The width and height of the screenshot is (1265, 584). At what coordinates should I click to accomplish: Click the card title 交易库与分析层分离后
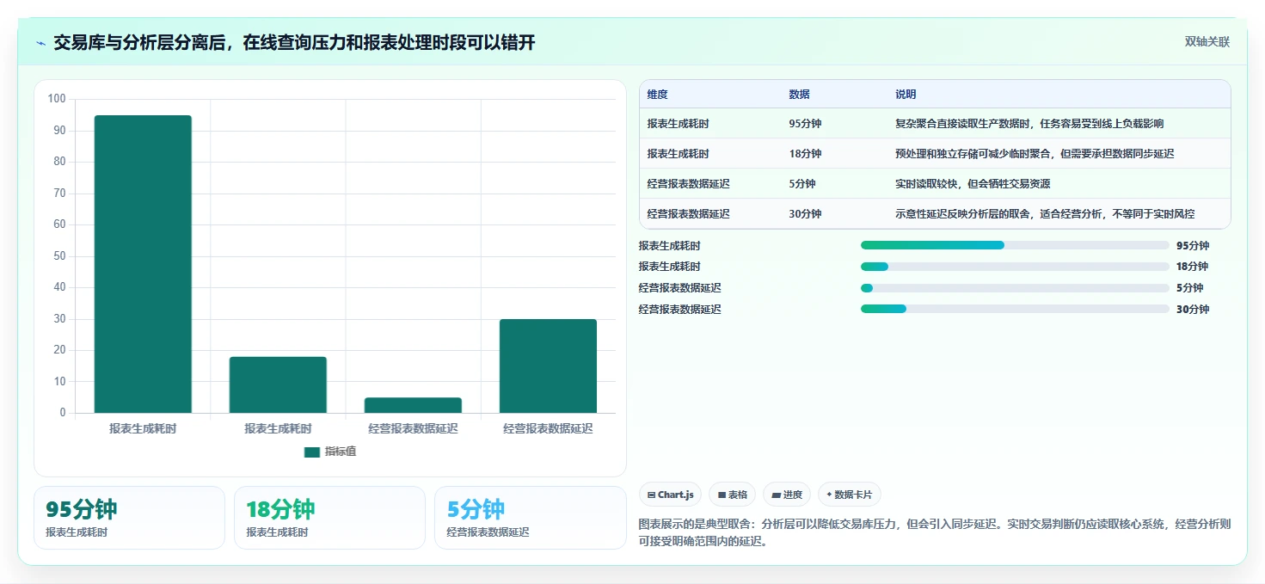(294, 42)
